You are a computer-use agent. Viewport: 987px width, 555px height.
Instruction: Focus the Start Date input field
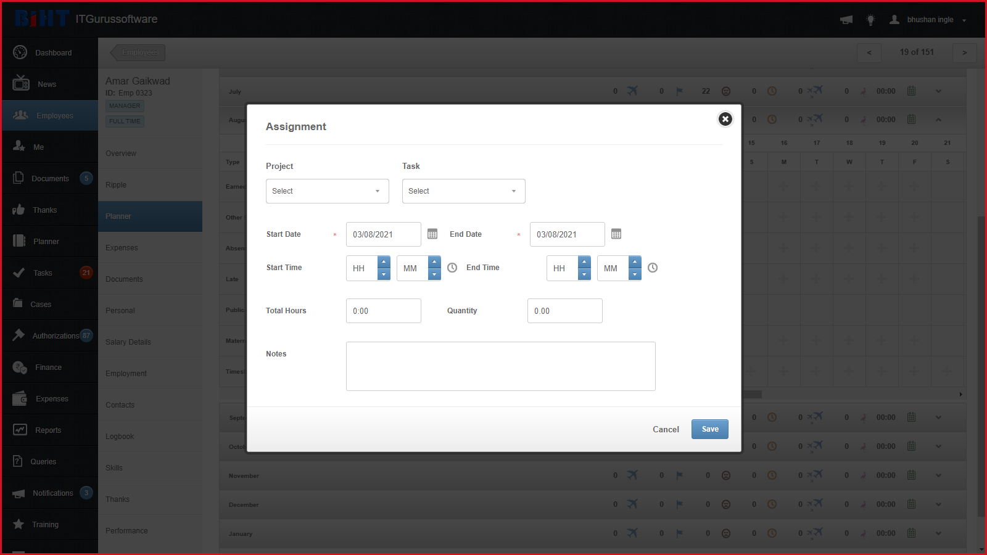coord(384,234)
